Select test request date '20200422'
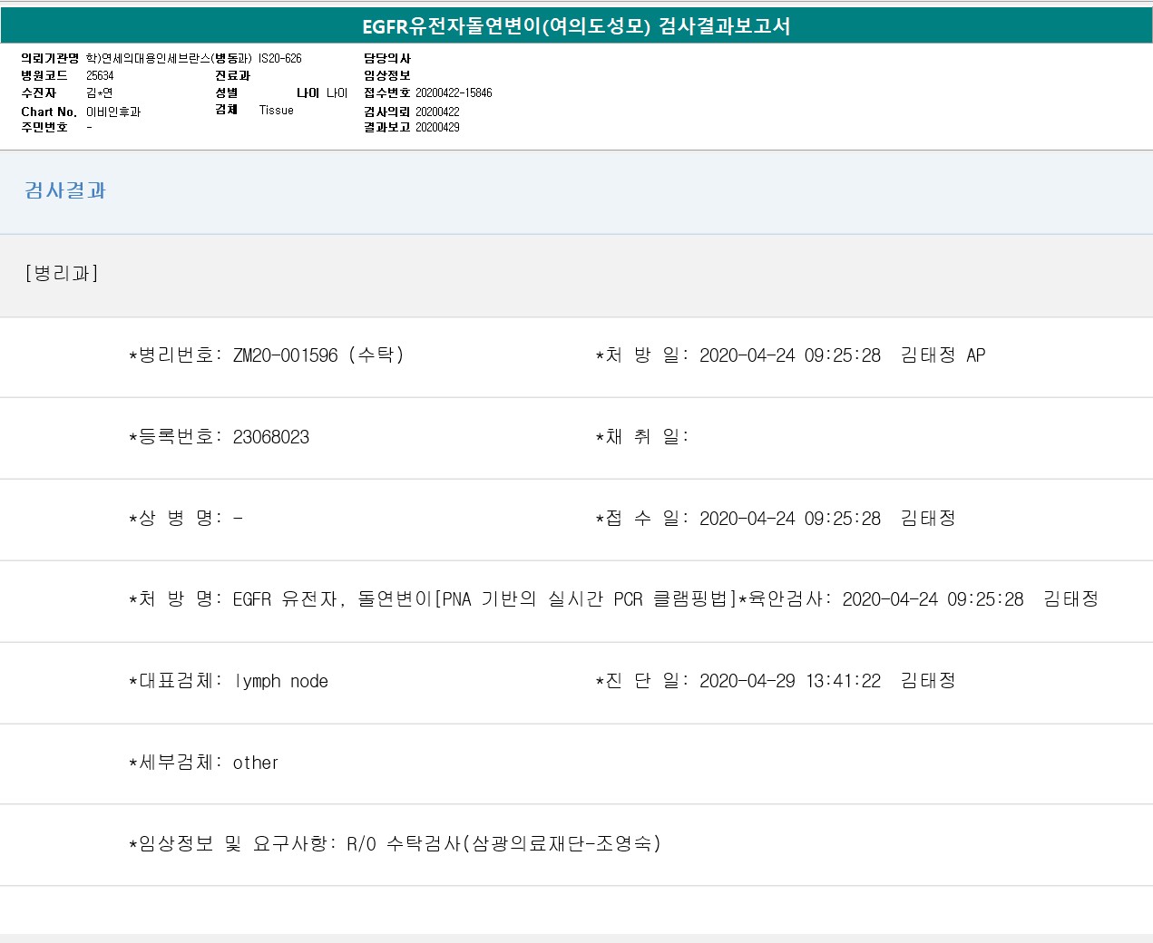1153x943 pixels. [x=437, y=112]
